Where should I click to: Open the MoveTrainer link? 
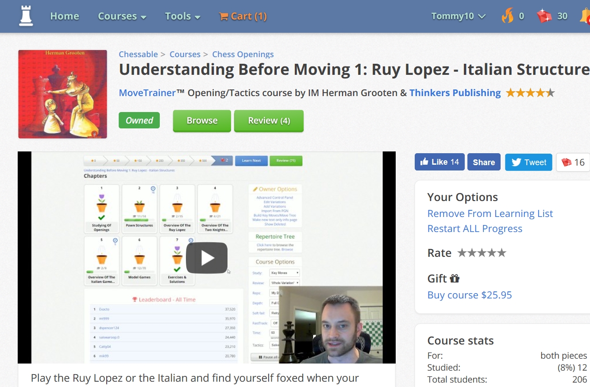(x=147, y=93)
